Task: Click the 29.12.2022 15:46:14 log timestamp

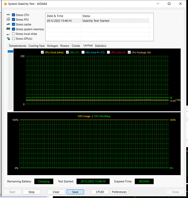Action: pyautogui.click(x=59, y=21)
